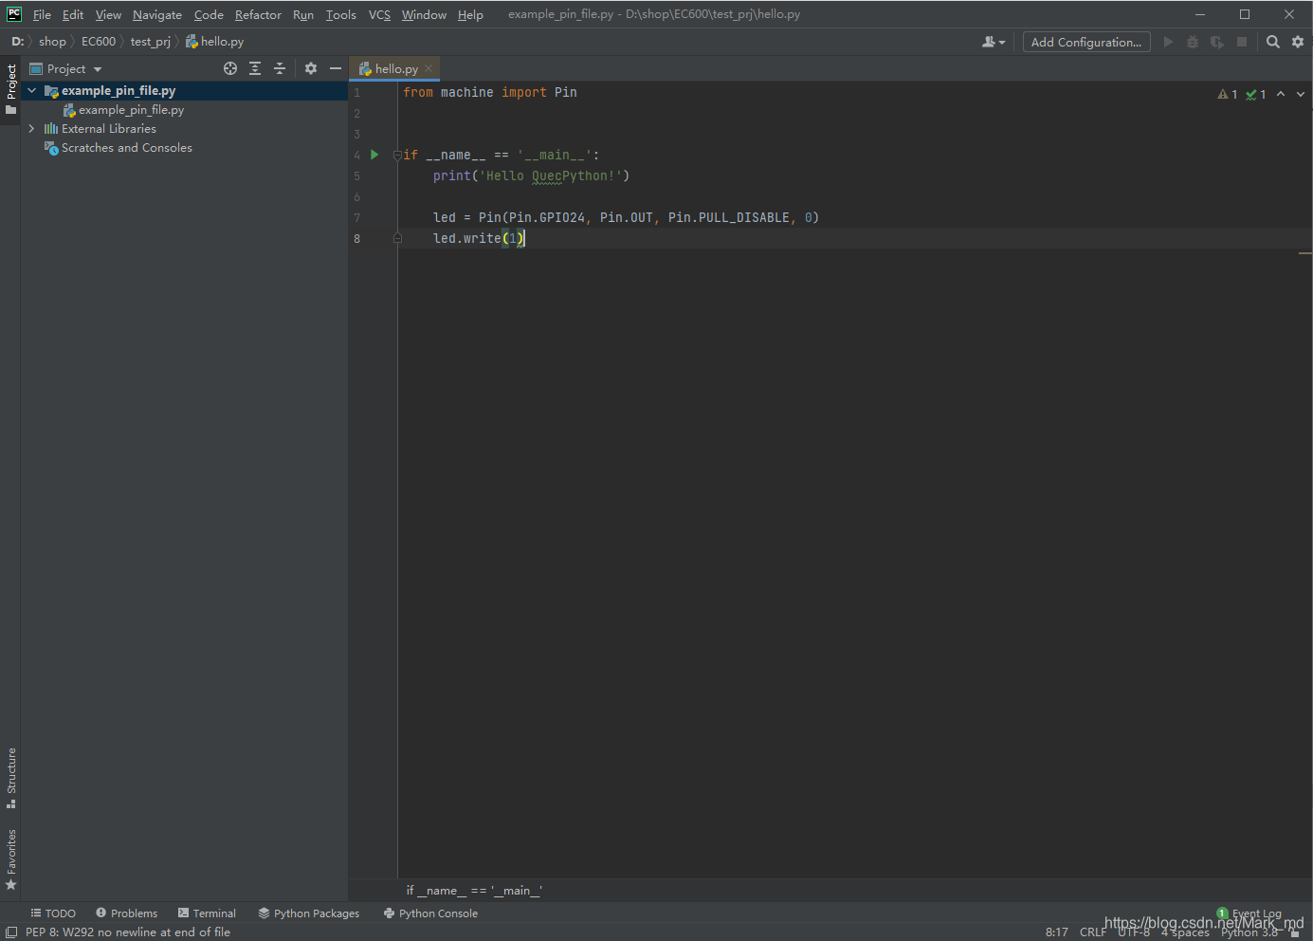Open the Refactor menu

coord(258,14)
